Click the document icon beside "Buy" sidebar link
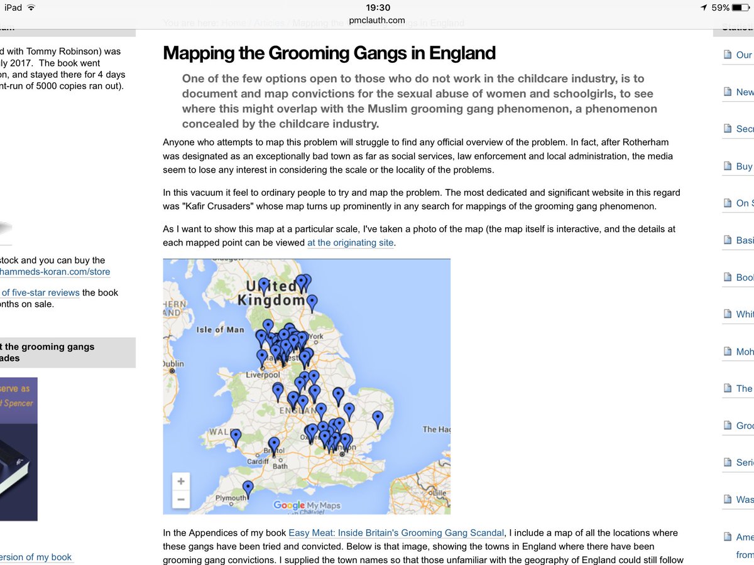The height and width of the screenshot is (565, 754). click(x=728, y=166)
